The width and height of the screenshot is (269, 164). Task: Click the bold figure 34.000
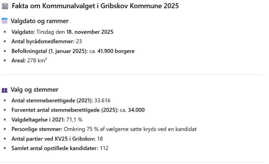(x=136, y=110)
